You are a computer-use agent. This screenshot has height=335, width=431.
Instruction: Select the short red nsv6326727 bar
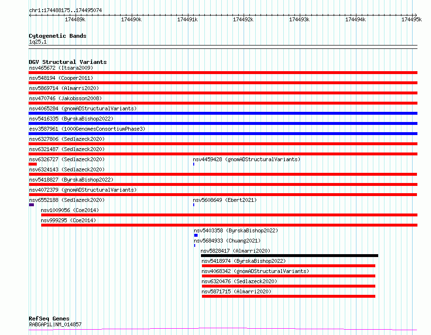(x=33, y=164)
